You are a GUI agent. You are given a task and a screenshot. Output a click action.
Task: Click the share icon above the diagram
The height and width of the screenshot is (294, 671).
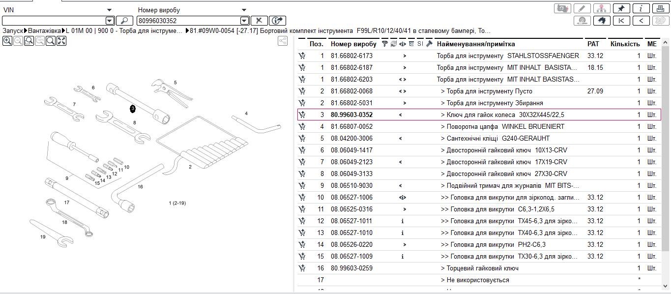(283, 41)
